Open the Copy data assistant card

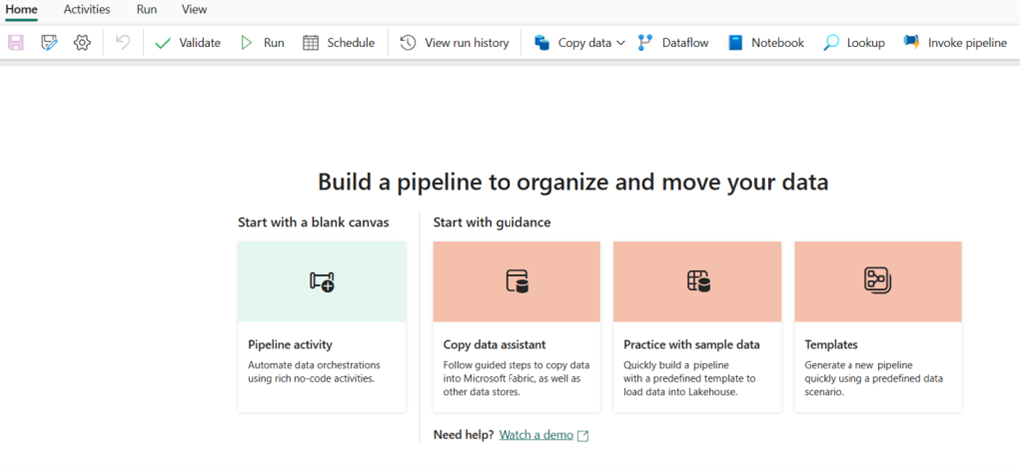pyautogui.click(x=516, y=326)
